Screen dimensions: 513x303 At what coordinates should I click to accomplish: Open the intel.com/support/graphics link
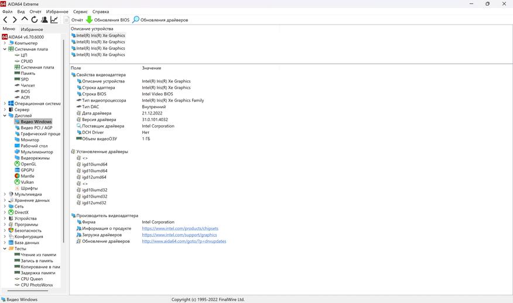(x=179, y=235)
